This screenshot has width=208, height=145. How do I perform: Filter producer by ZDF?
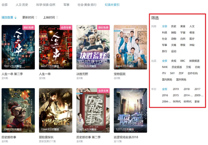coord(181,73)
